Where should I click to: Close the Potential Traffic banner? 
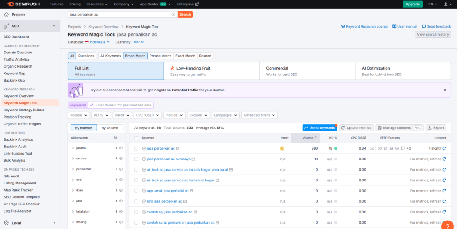445,90
